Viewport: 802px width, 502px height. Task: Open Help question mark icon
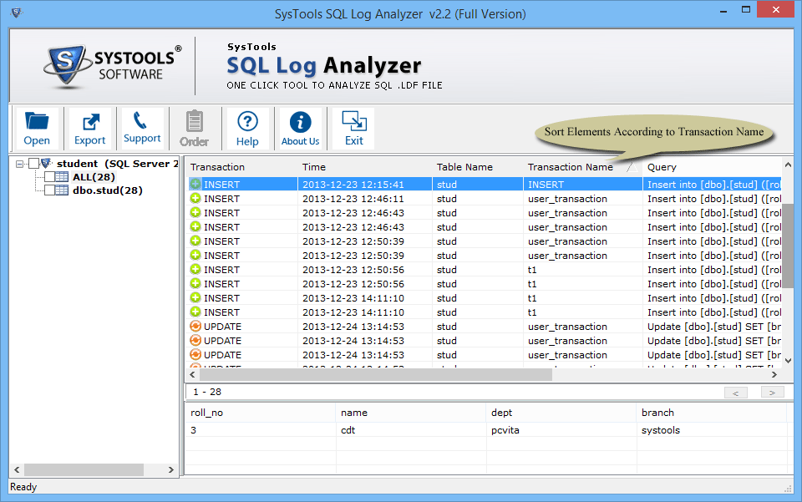[247, 129]
